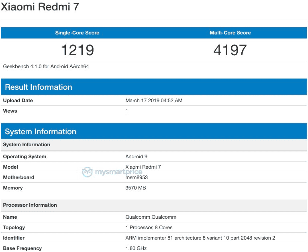Click the mysmartprice owl logo watermark
Viewport: 308px width, 252px height.
(87, 172)
